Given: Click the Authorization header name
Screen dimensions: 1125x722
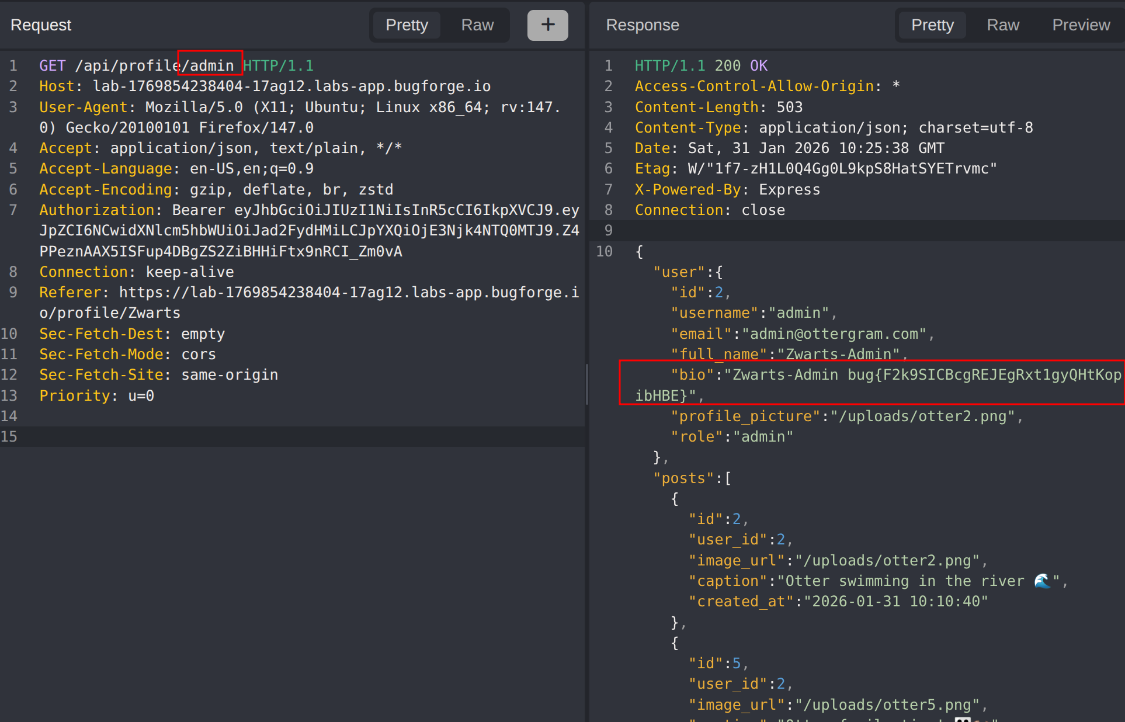Looking at the screenshot, I should 96,210.
